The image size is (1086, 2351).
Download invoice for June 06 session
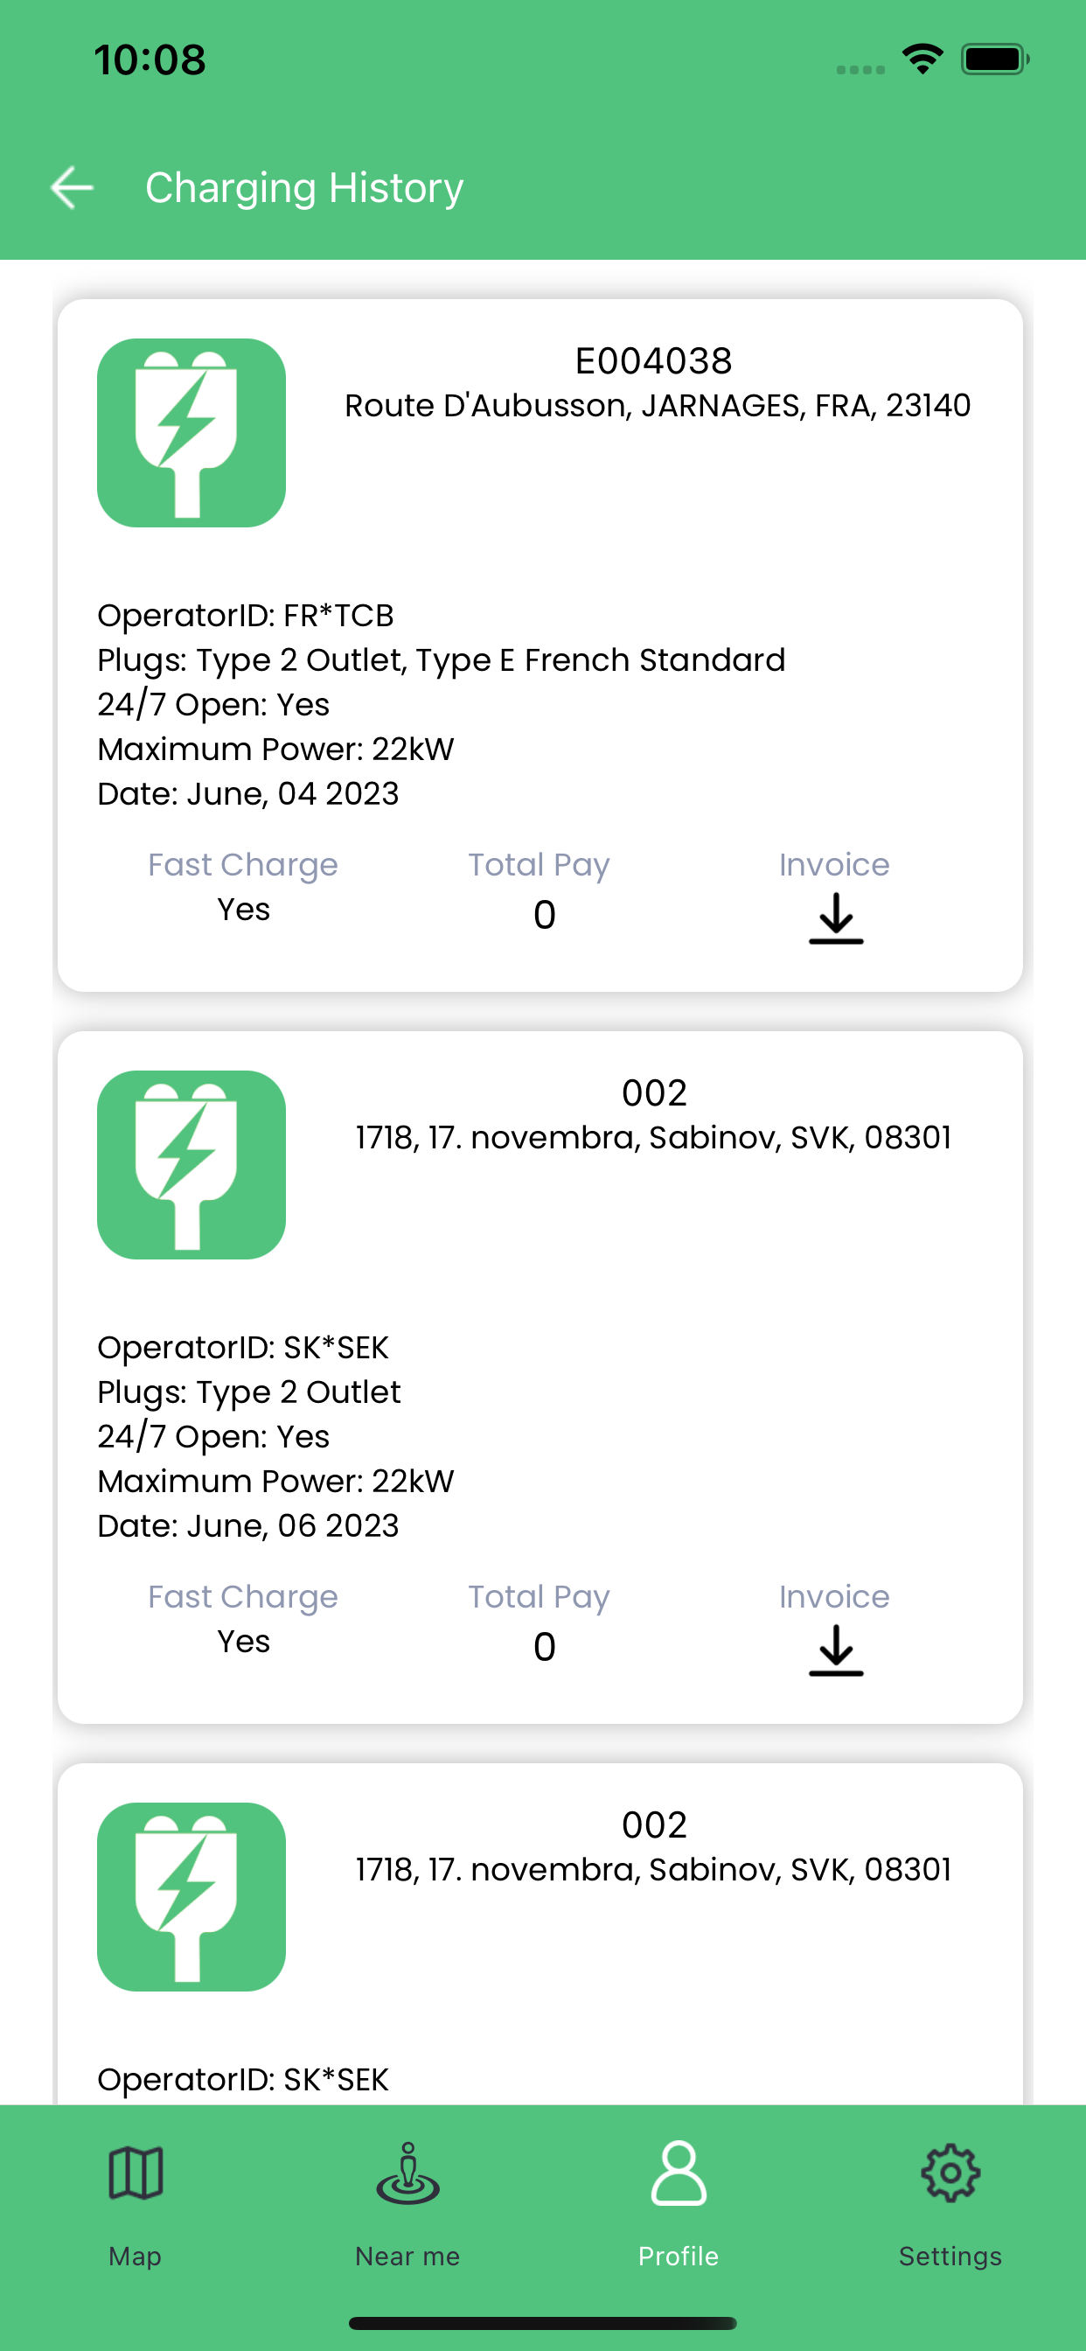coord(835,1650)
